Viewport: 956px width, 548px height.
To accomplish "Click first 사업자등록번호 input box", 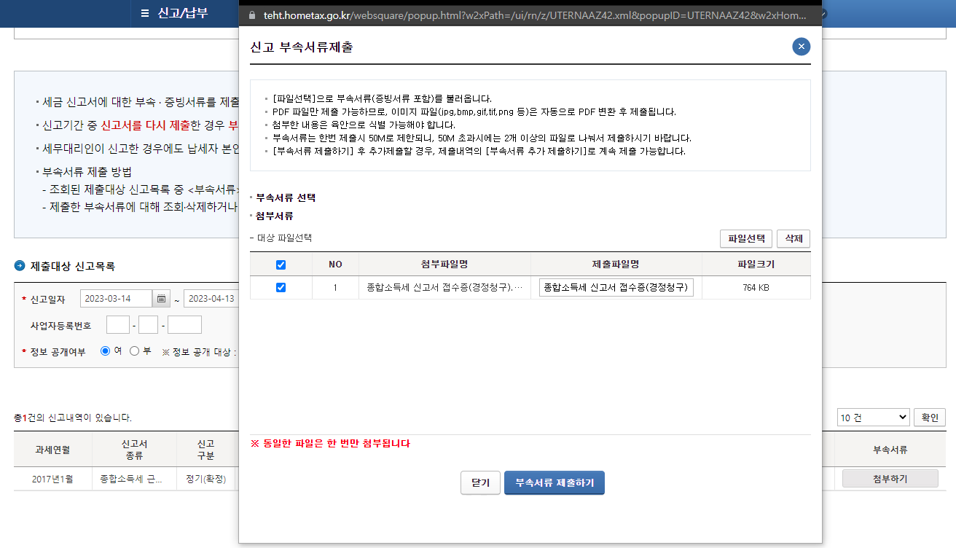I will tap(117, 324).
